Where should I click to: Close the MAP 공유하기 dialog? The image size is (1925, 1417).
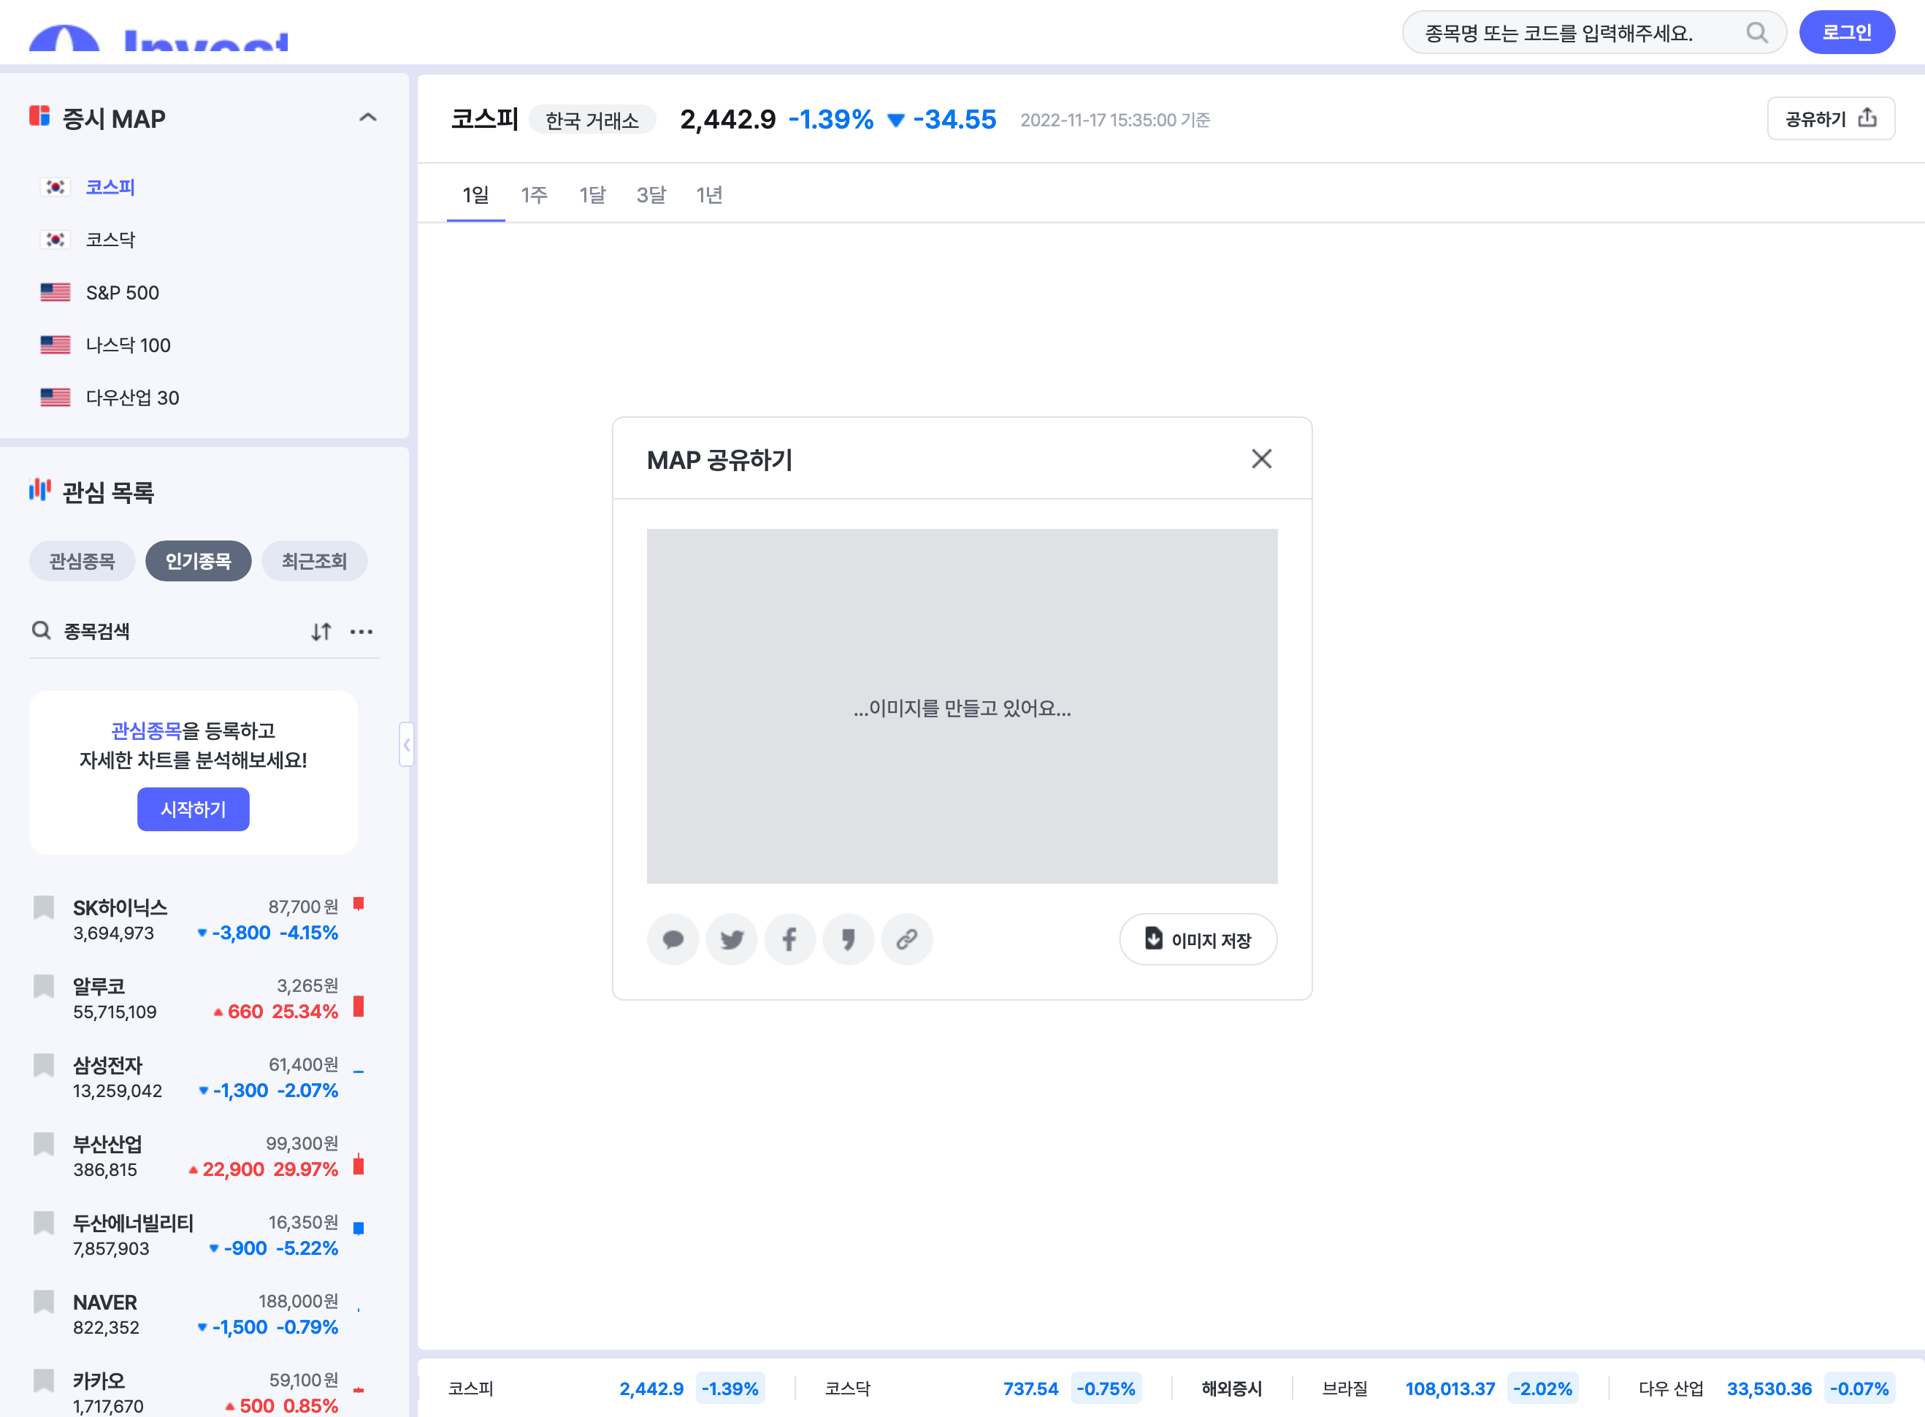[x=1261, y=459]
